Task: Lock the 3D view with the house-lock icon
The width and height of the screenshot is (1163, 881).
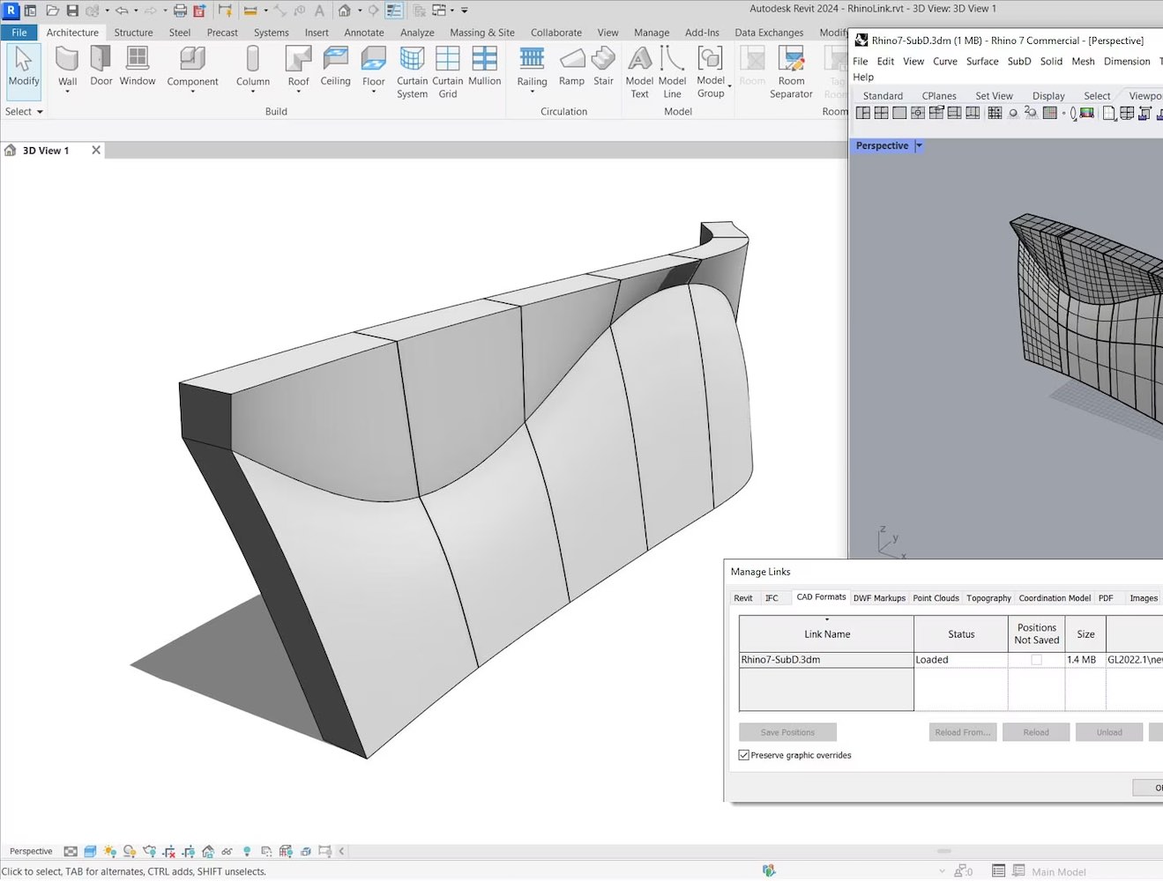Action: [x=208, y=851]
